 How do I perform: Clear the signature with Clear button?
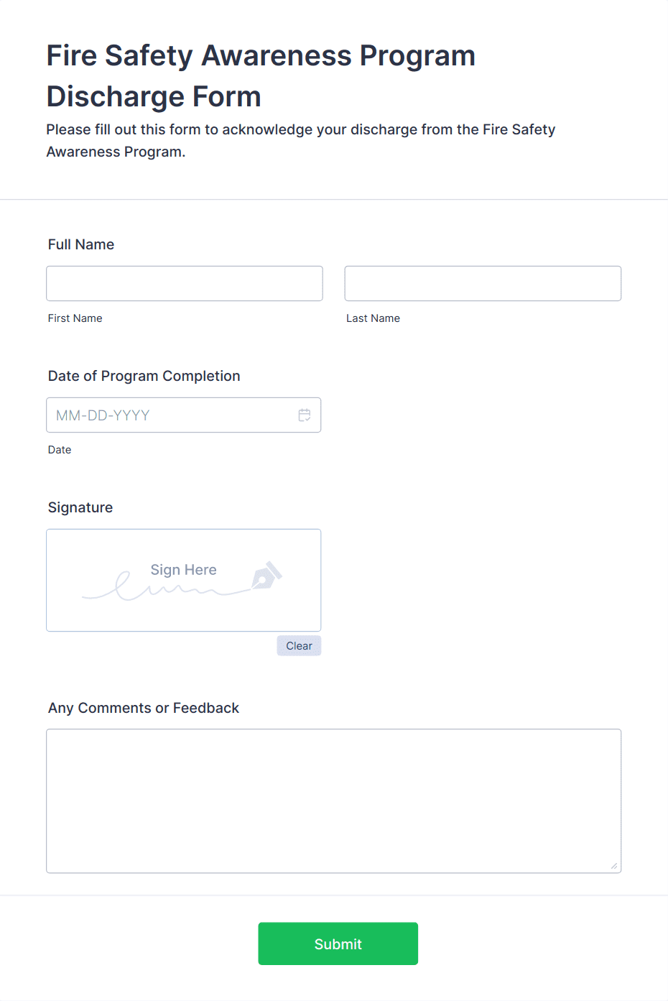click(299, 646)
